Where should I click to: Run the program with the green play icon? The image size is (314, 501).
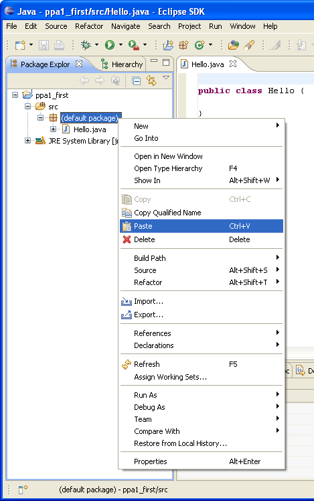[110, 45]
